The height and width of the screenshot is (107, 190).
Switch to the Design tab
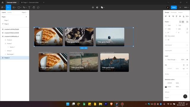(167, 12)
